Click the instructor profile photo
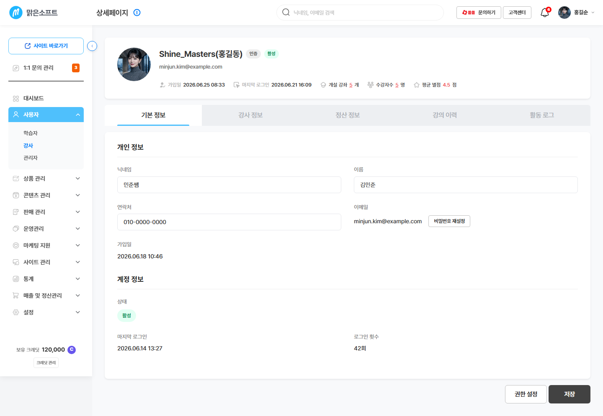 pyautogui.click(x=134, y=64)
